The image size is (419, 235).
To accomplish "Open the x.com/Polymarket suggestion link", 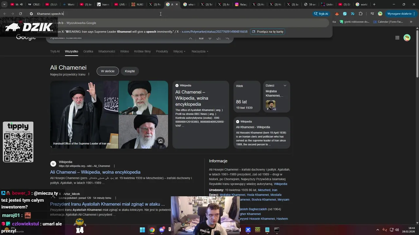I will point(214,32).
